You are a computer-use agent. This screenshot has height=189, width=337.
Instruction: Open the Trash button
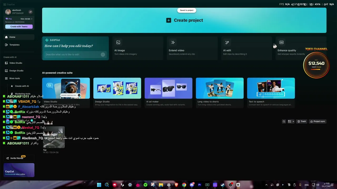coord(302,121)
